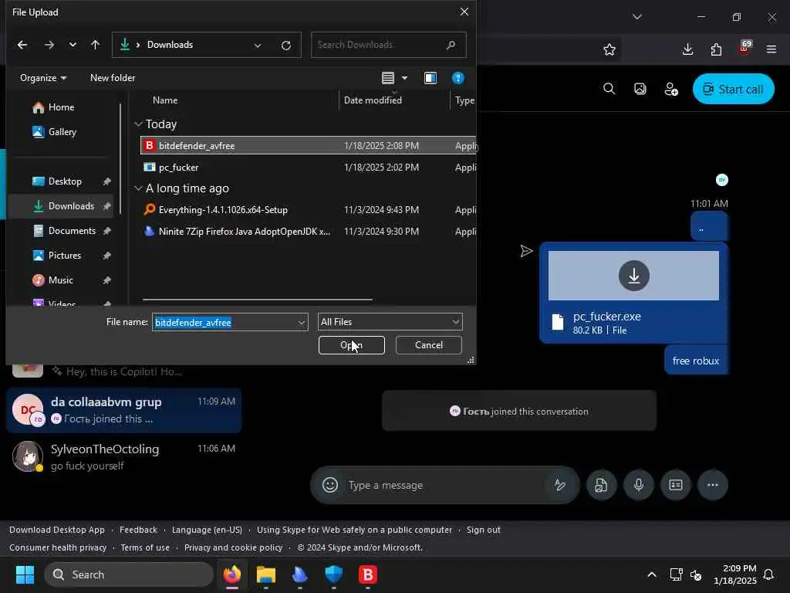Select Ninite 7Zip Firefox Java installer file

coord(309,232)
